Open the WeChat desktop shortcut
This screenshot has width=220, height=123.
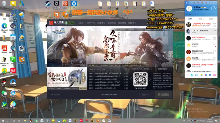click(4, 94)
